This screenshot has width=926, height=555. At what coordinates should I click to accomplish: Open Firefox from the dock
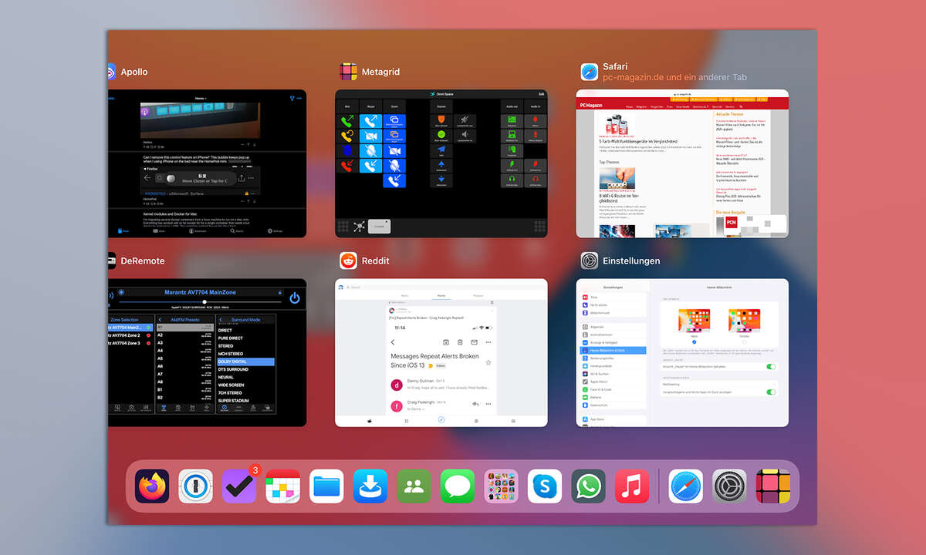click(x=152, y=486)
